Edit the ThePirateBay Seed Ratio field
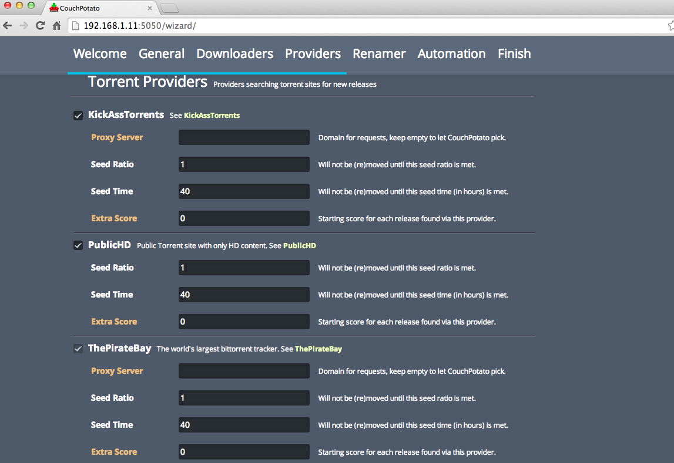Image resolution: width=674 pixels, height=463 pixels. pos(244,398)
